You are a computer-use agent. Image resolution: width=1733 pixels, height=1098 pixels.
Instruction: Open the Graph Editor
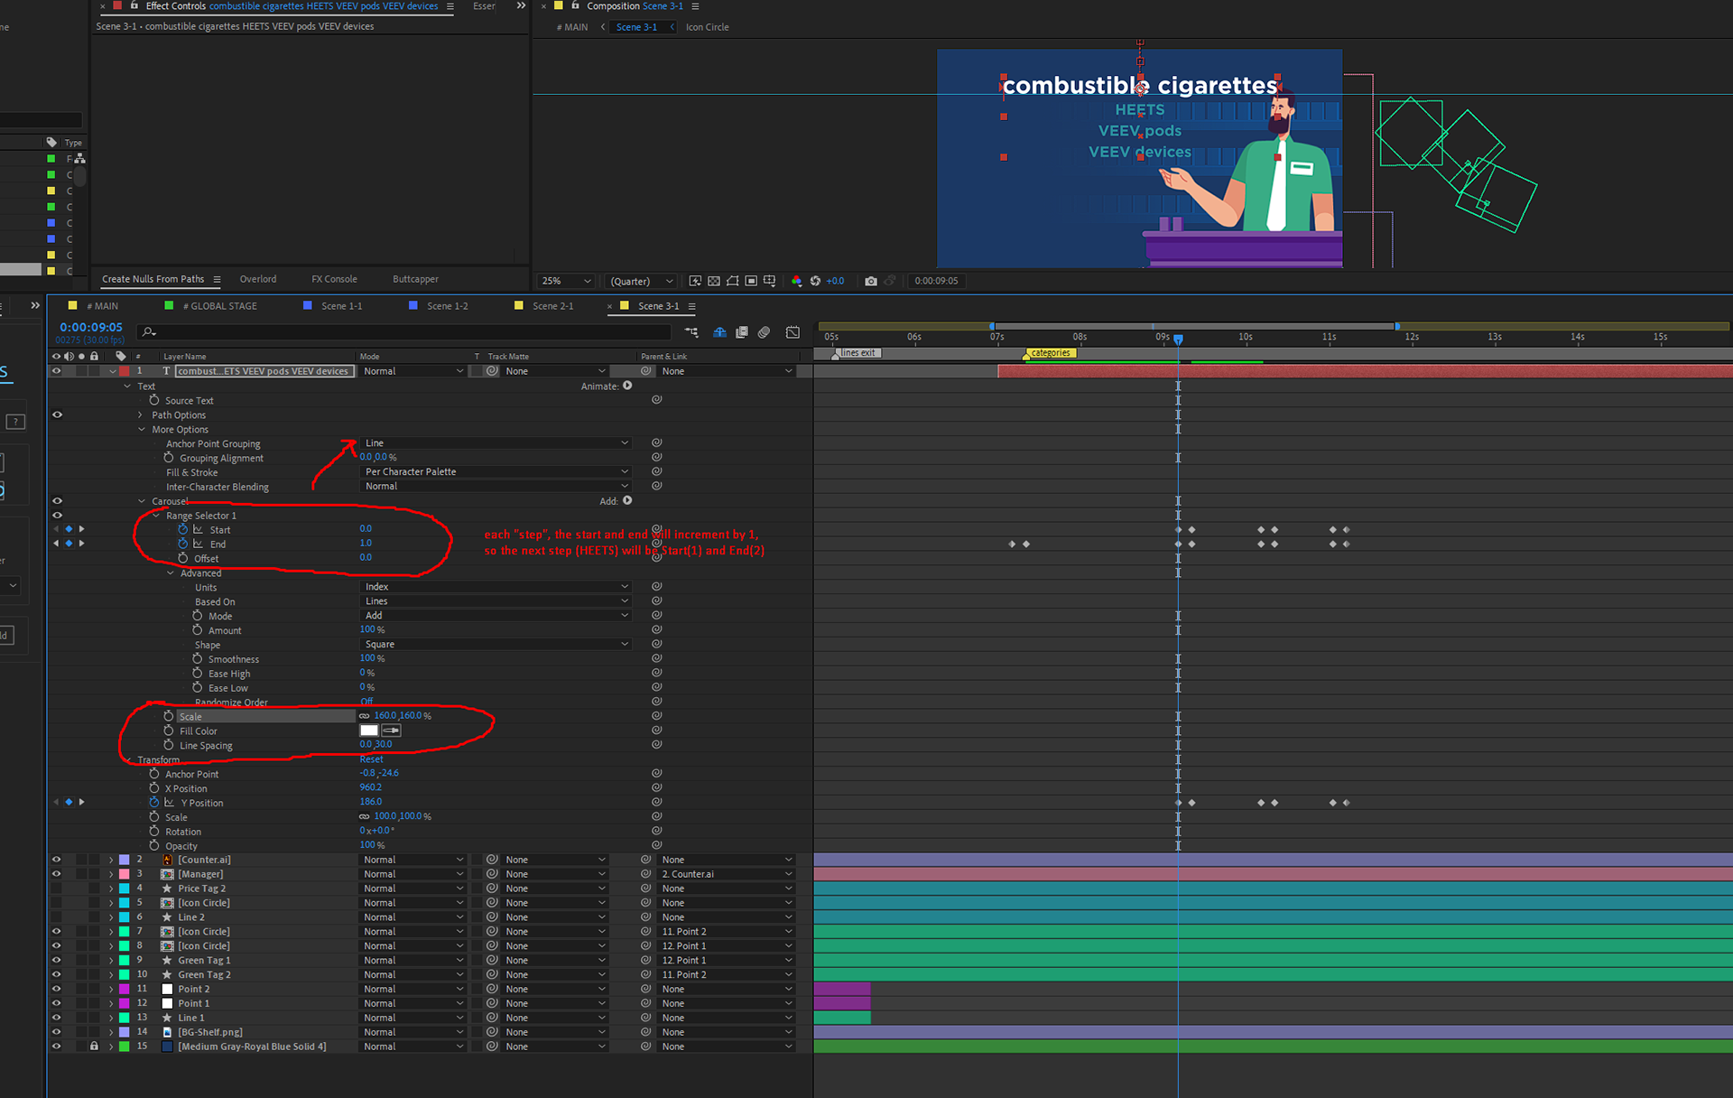(792, 332)
